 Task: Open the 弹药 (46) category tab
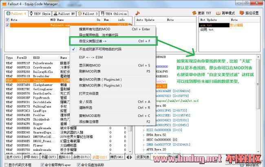point(117,157)
